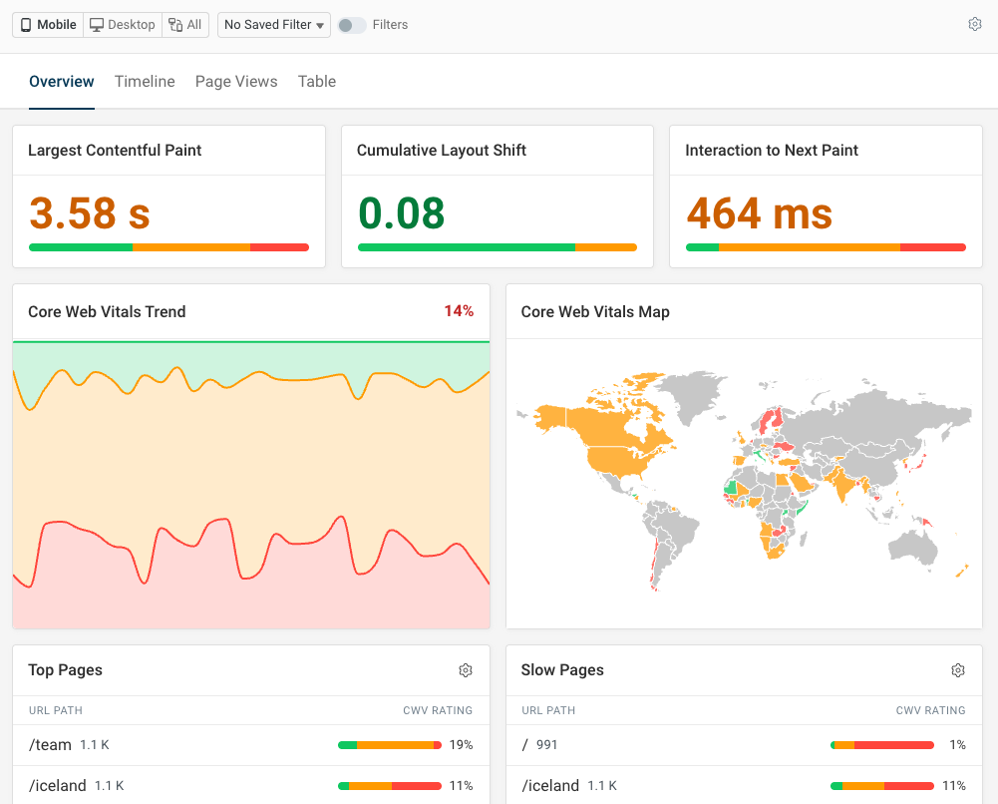Select the Mobile device icon
This screenshot has width=998, height=804.
[x=25, y=24]
